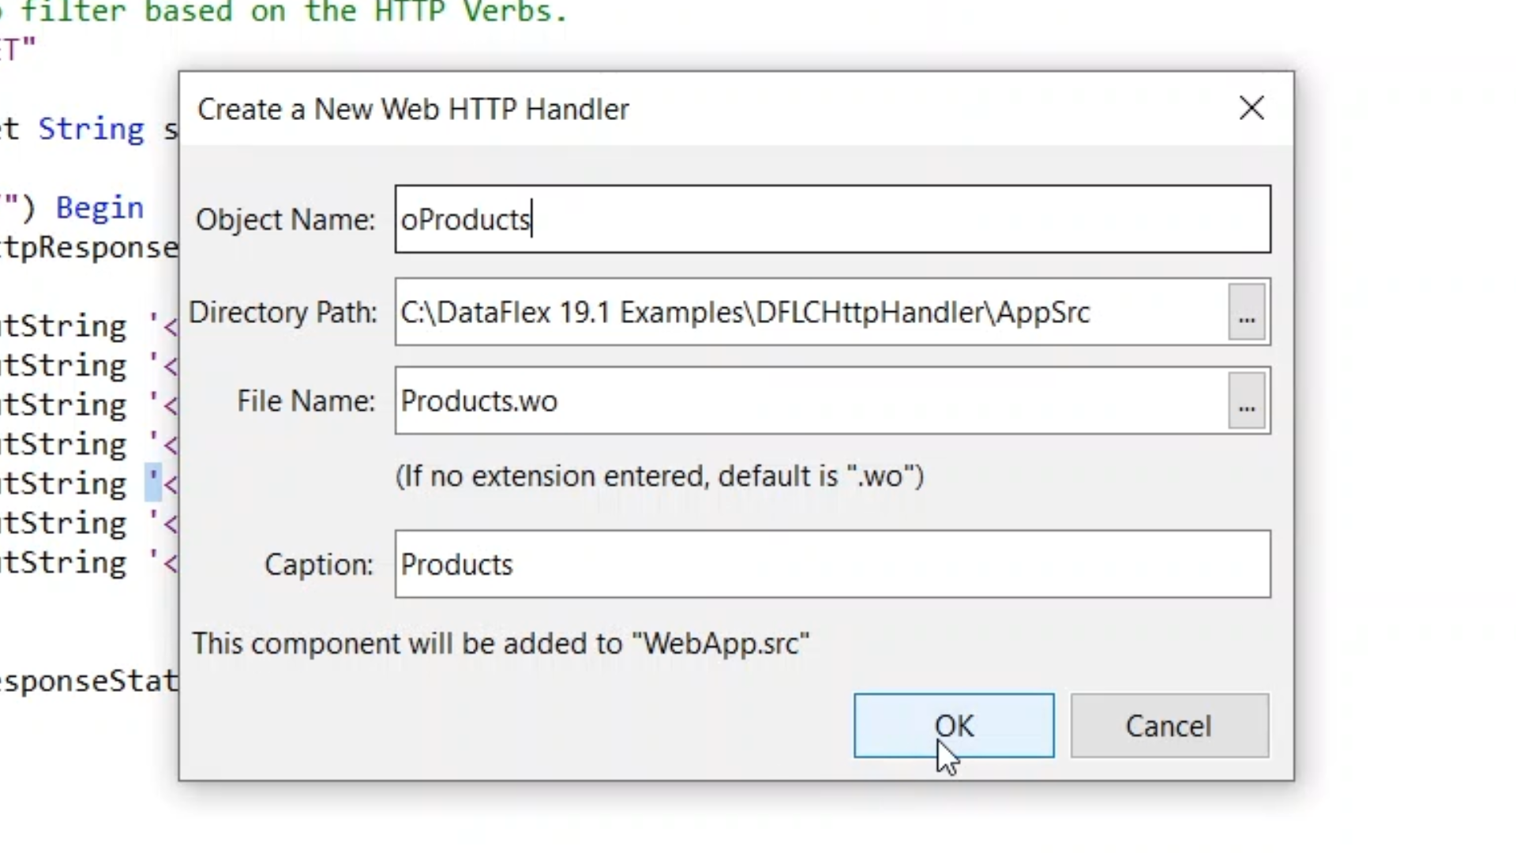Image resolution: width=1516 pixels, height=853 pixels.
Task: Focus the Caption field showing Products
Action: (832, 565)
